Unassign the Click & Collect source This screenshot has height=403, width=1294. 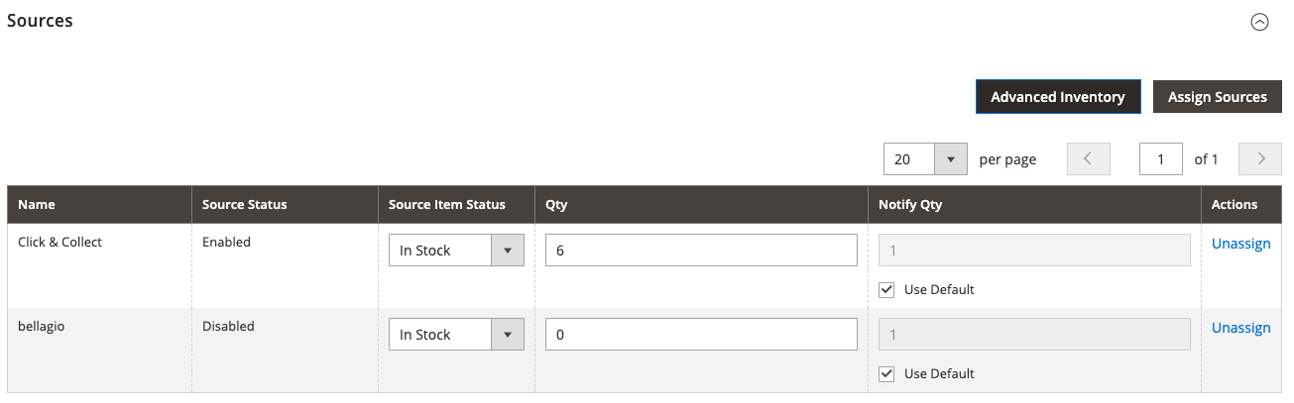point(1240,244)
